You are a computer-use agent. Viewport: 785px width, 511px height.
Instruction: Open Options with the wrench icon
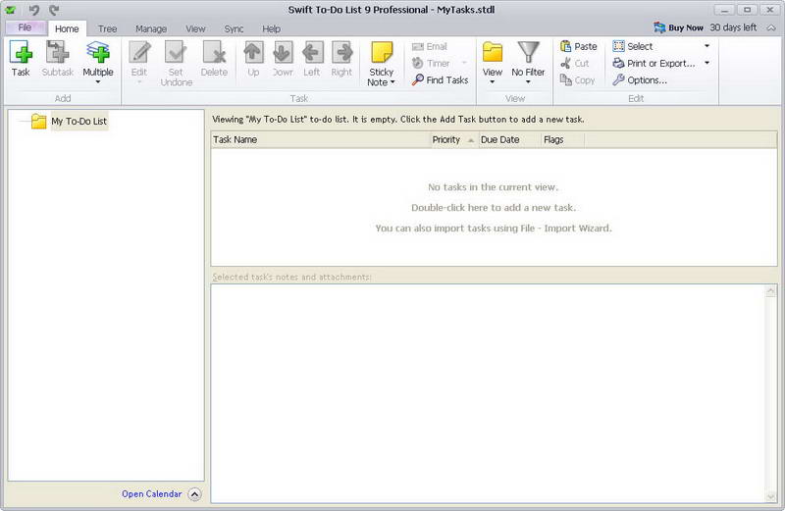pos(618,80)
